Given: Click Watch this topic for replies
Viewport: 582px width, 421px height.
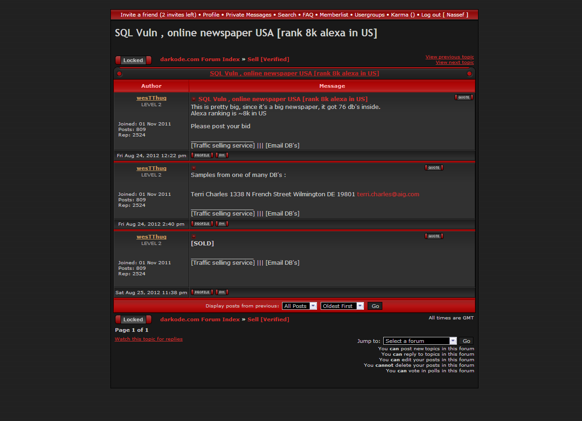Looking at the screenshot, I should click(x=149, y=339).
